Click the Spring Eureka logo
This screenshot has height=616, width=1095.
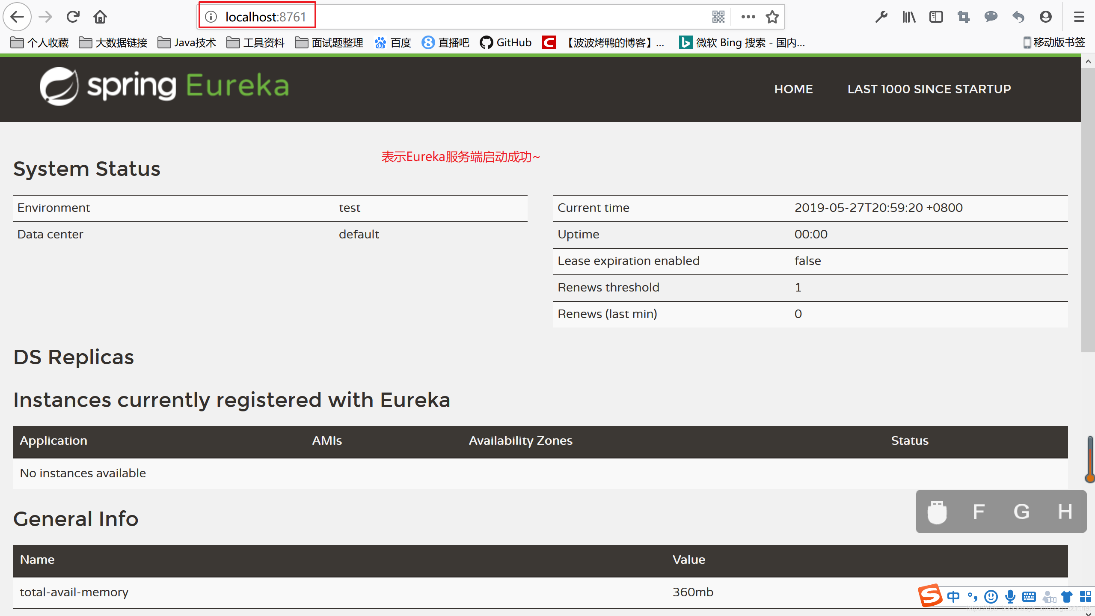165,86
